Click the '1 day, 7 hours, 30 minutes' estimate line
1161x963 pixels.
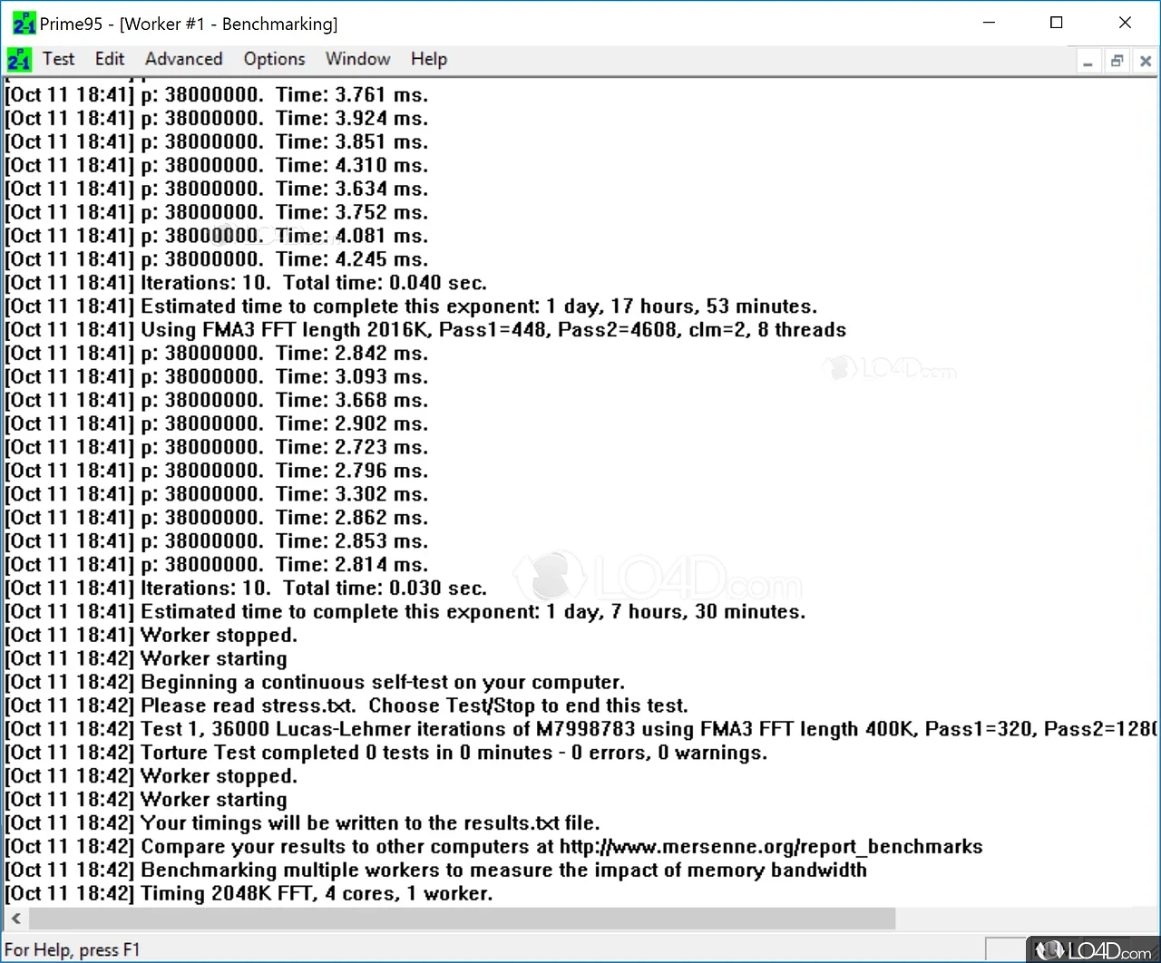(x=405, y=612)
